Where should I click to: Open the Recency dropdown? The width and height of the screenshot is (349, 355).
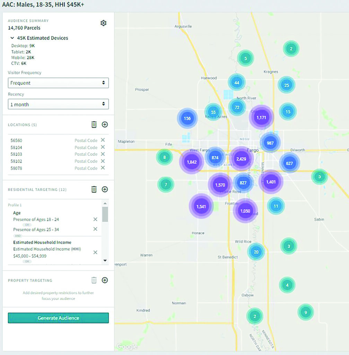[x=58, y=104]
